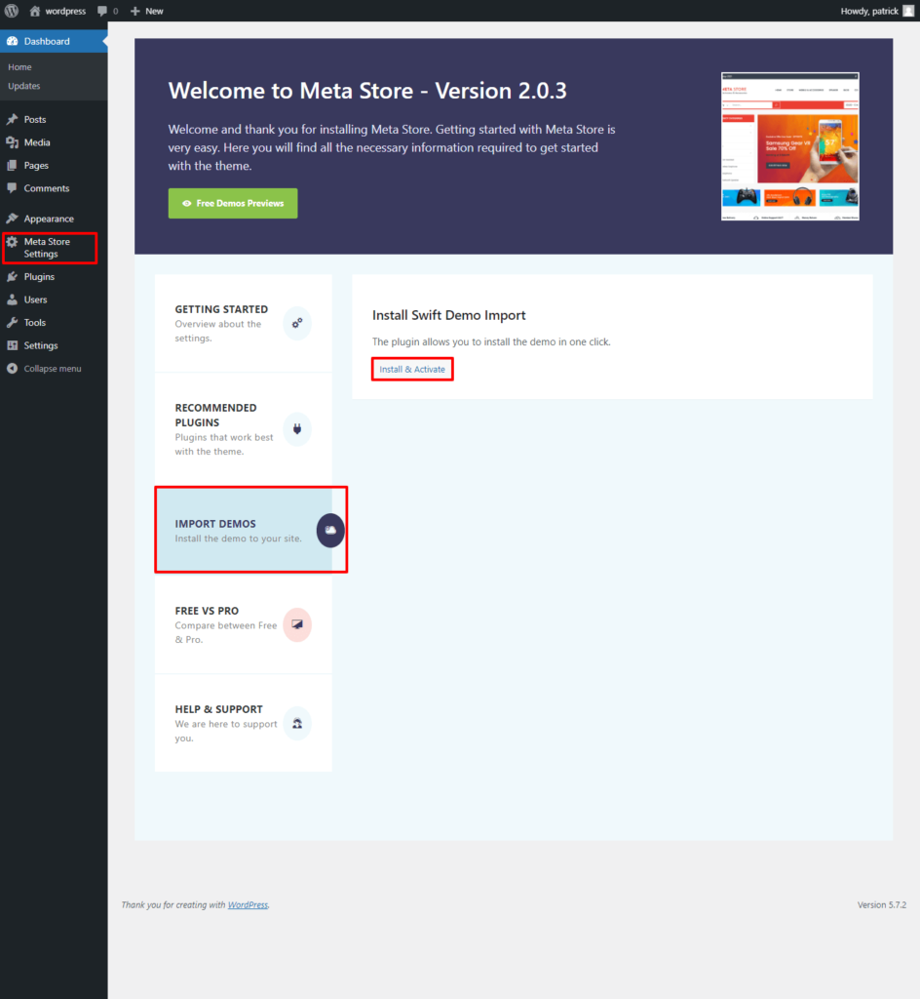Click the user avatar next to Howdy, patrick
This screenshot has width=920, height=999.
[908, 11]
